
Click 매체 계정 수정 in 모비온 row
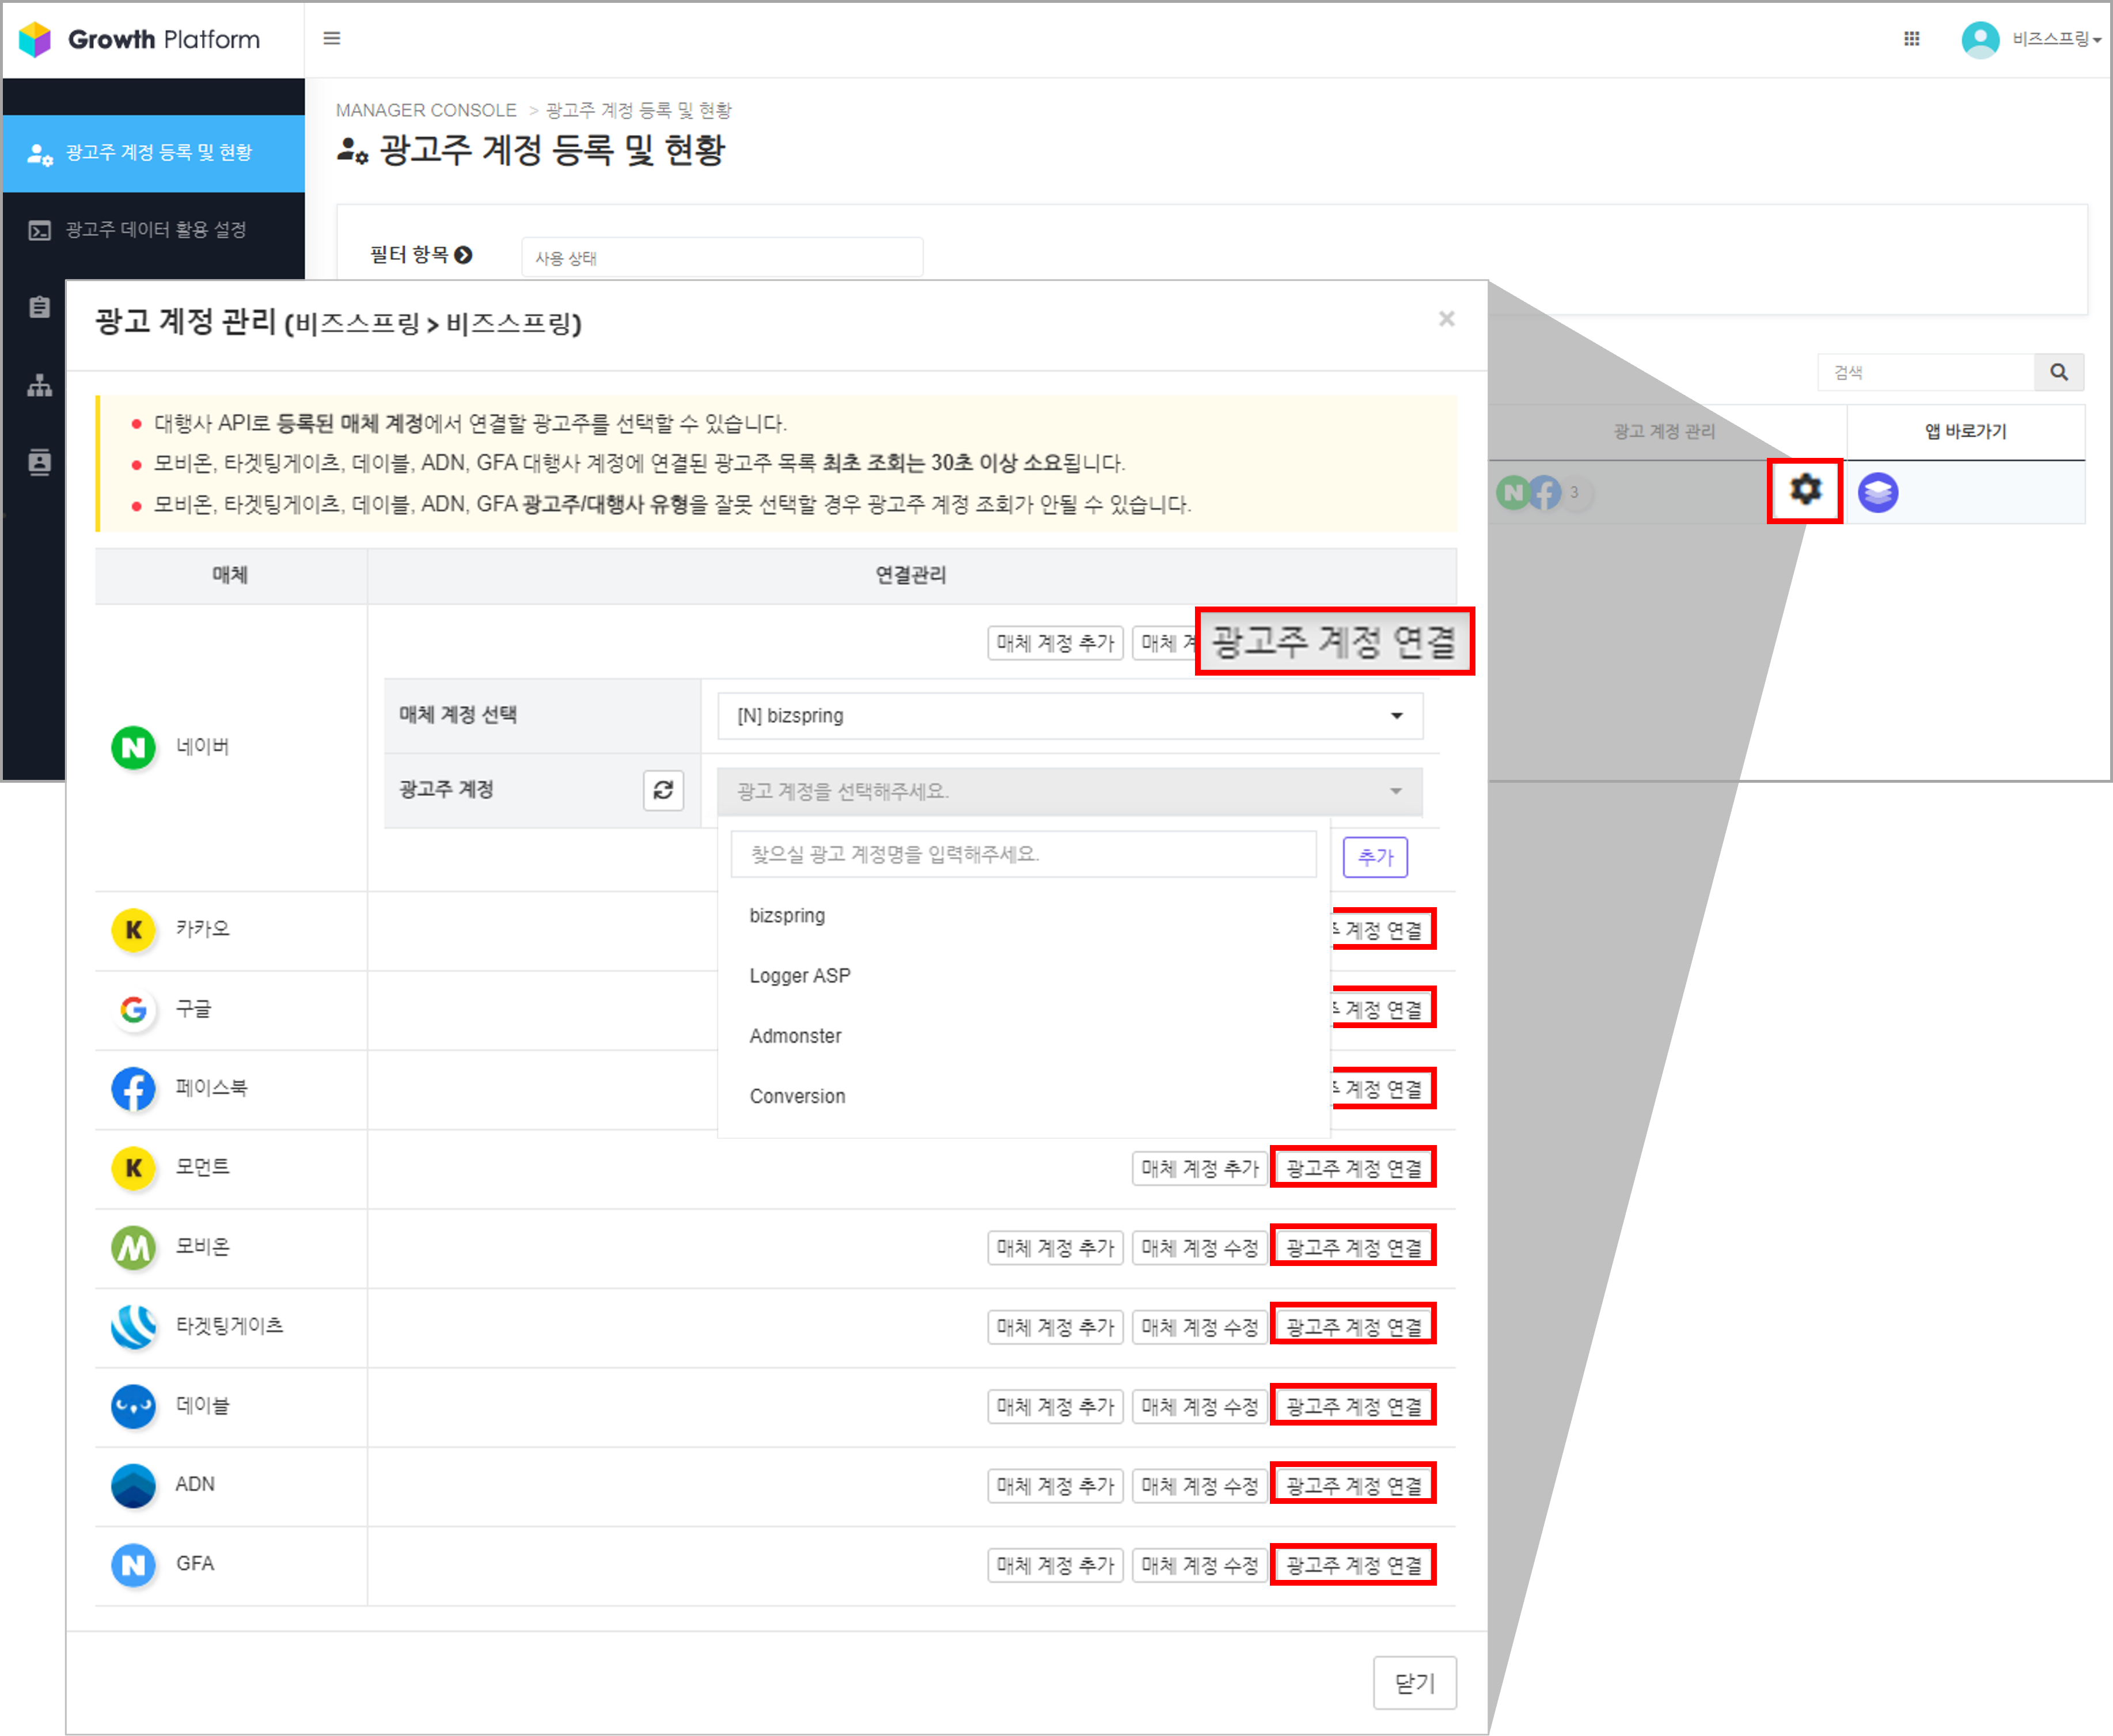(x=1199, y=1247)
